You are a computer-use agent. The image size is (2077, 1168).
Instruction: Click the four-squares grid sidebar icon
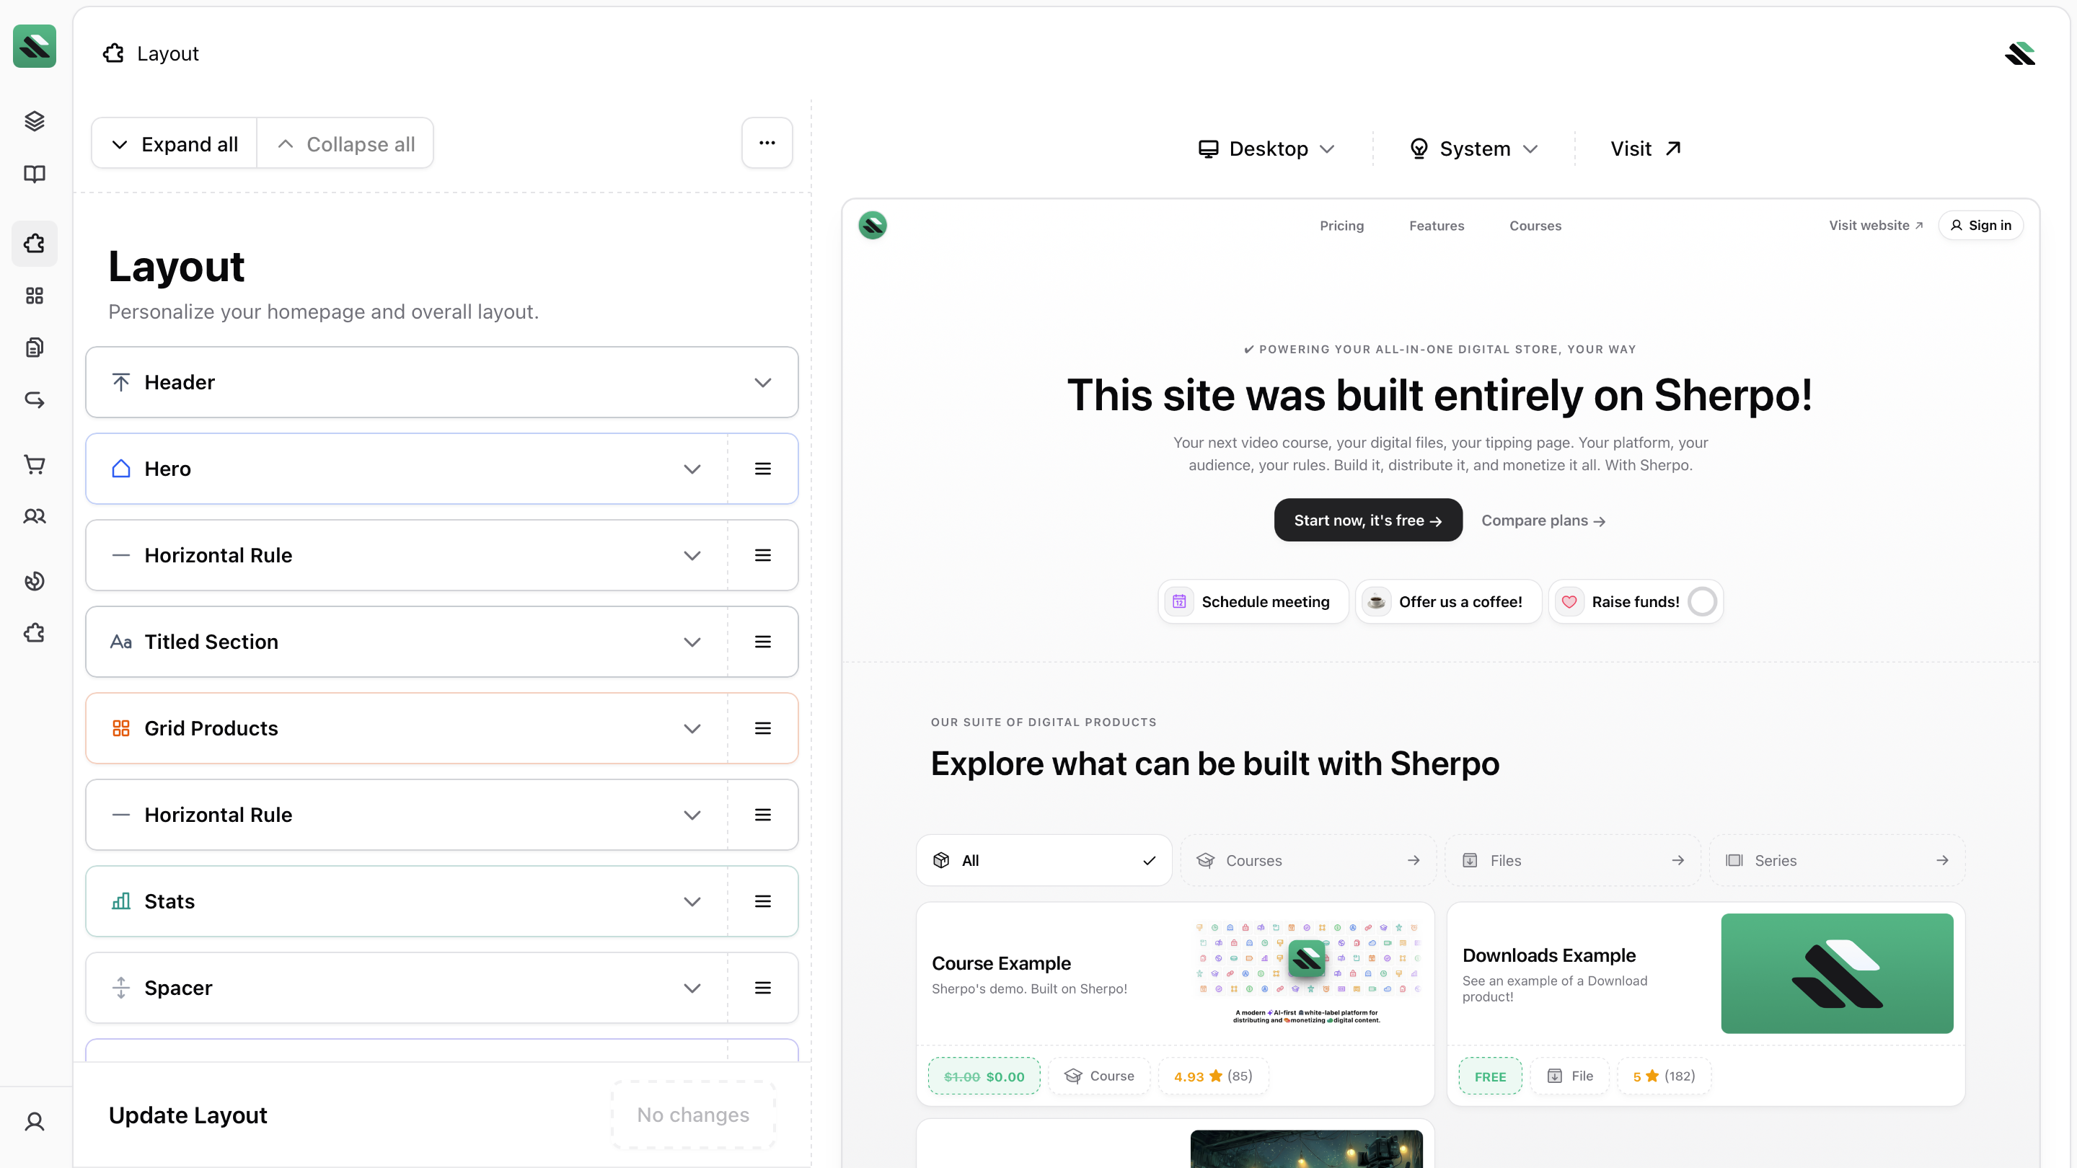(x=34, y=296)
